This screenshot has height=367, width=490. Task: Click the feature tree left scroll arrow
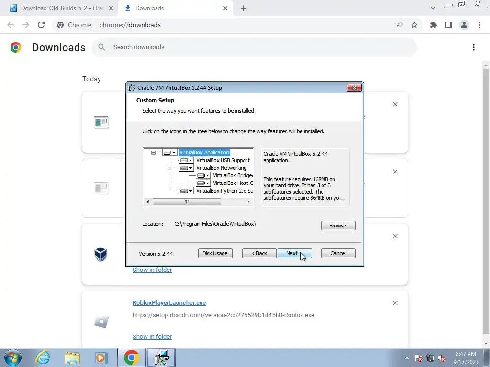coord(148,202)
